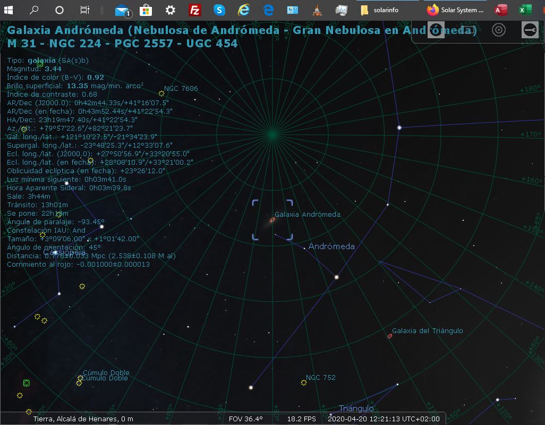The image size is (545, 425).
Task: Open Oculars configuration wrench icon
Action: [529, 30]
